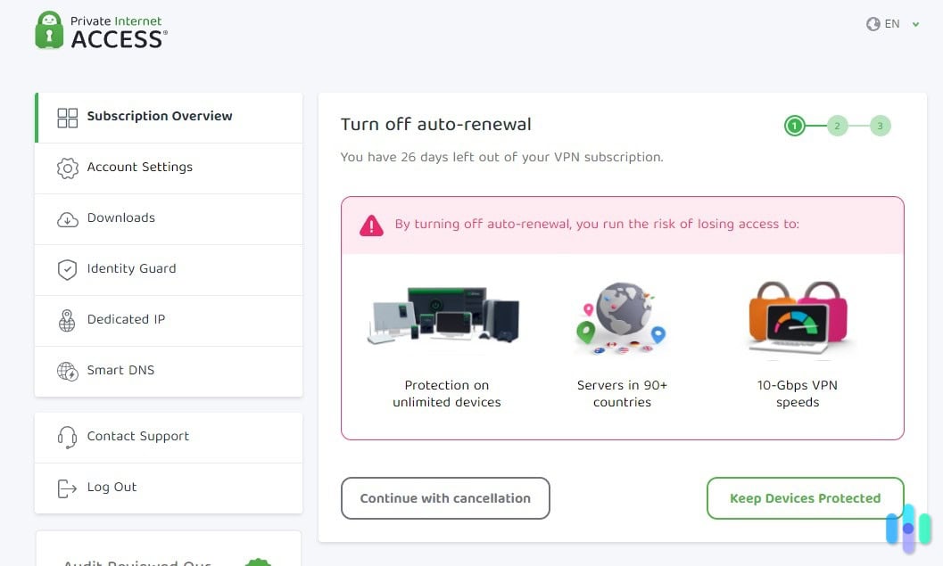This screenshot has height=566, width=943.
Task: Click the Keep Devices Protected button
Action: [x=805, y=498]
